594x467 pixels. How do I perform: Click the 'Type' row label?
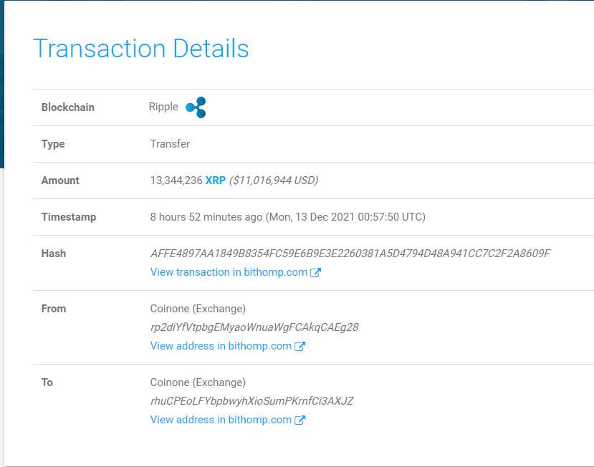(x=53, y=144)
